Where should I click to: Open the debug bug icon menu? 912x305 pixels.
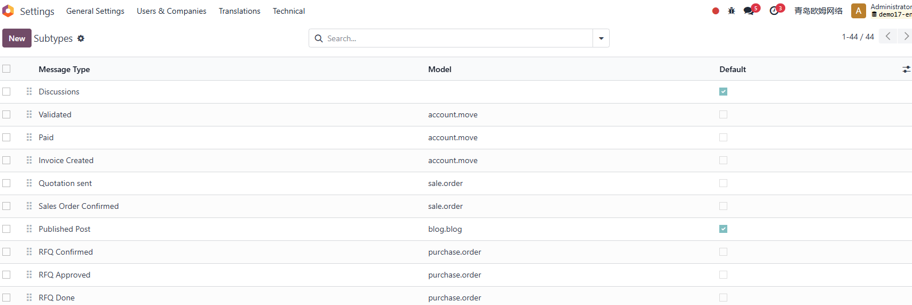point(731,11)
